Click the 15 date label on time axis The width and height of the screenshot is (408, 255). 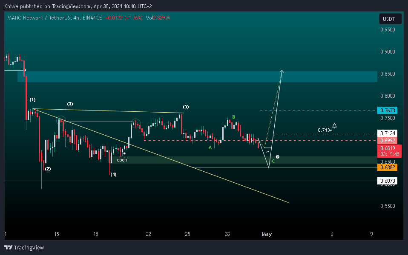57,234
